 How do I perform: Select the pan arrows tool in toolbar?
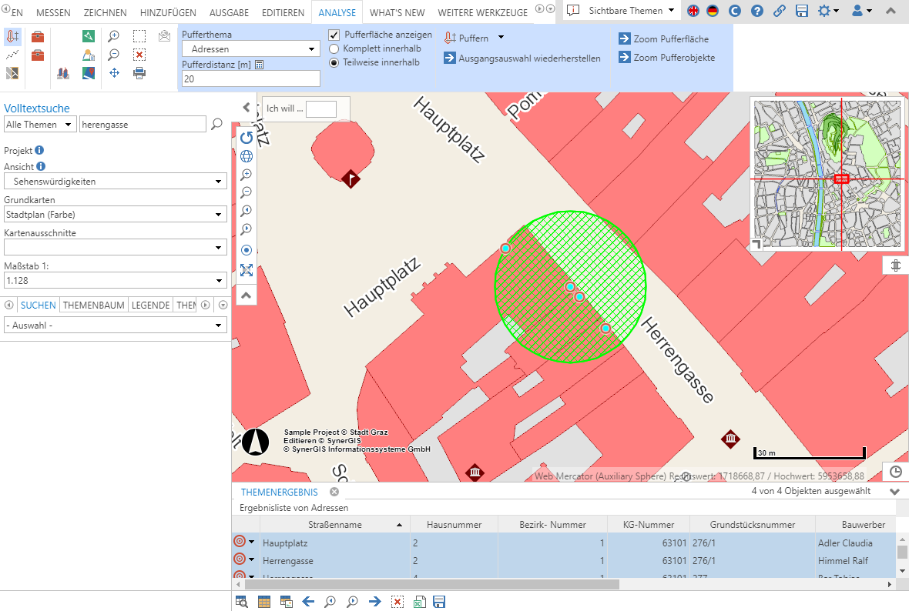[x=114, y=73]
